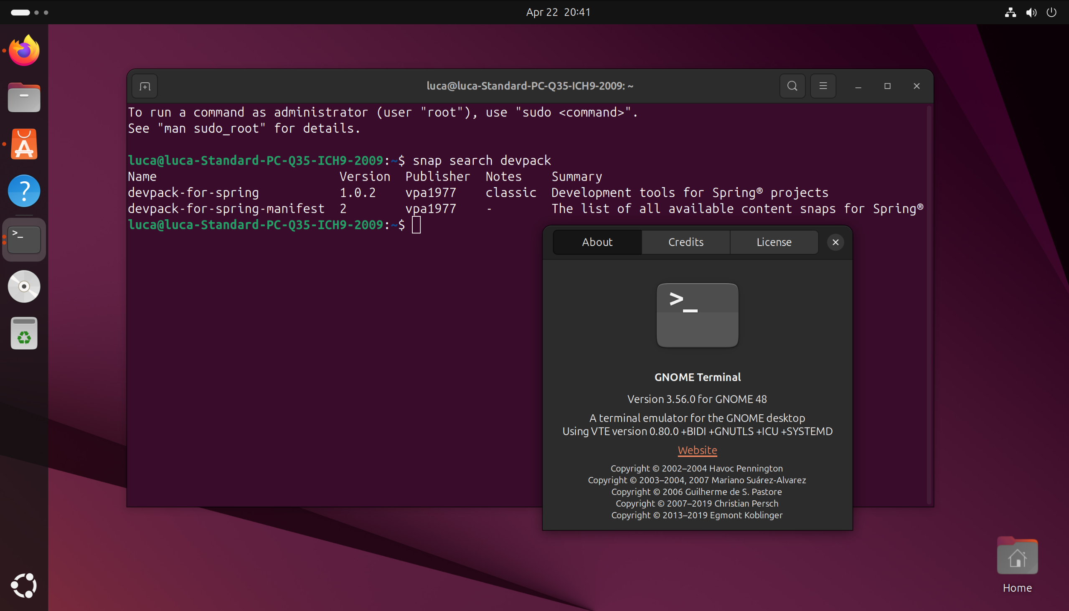Maximize the terminal window

click(x=887, y=86)
